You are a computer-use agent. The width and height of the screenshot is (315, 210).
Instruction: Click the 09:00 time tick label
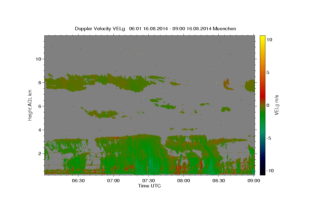tap(254, 181)
